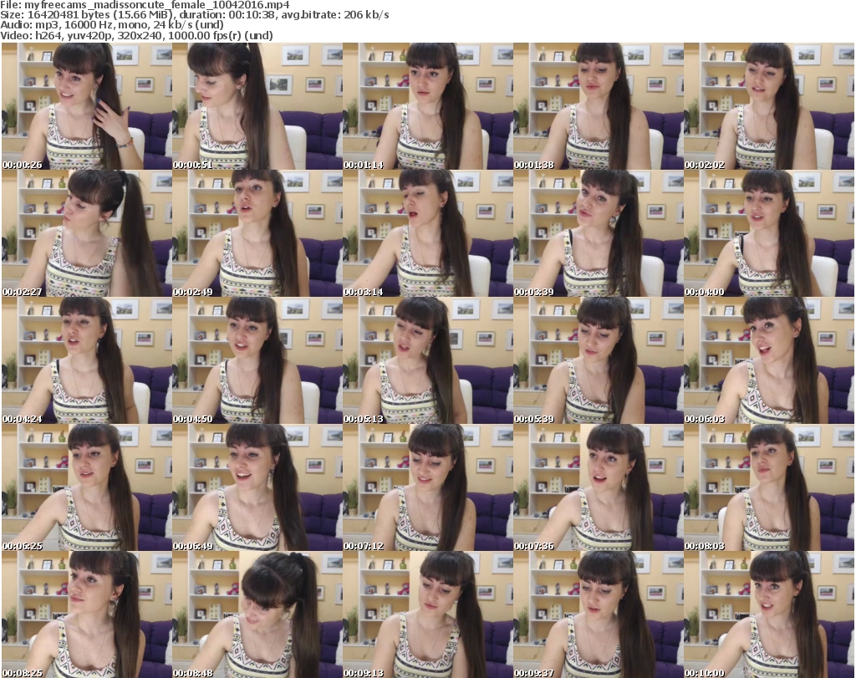Select the thumbnail timestamped 00:01:38

599,106
